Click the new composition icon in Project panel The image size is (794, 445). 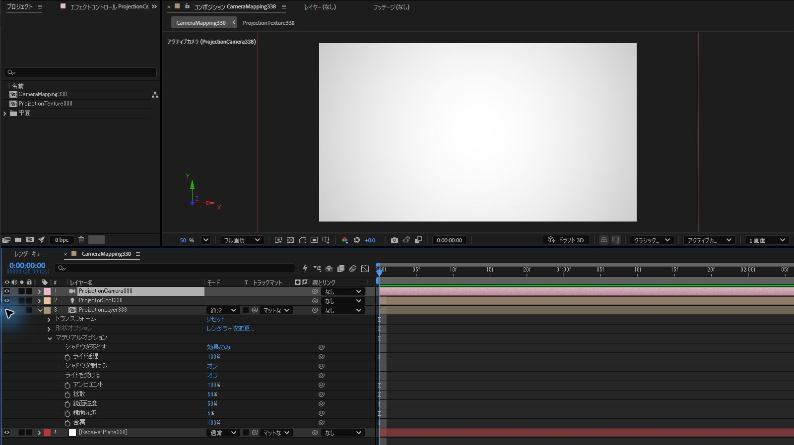click(x=30, y=240)
